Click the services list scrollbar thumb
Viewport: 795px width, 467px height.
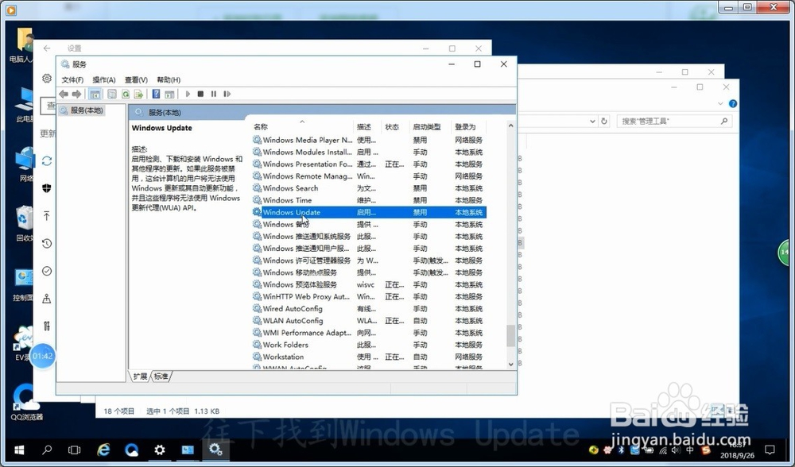[x=510, y=335]
